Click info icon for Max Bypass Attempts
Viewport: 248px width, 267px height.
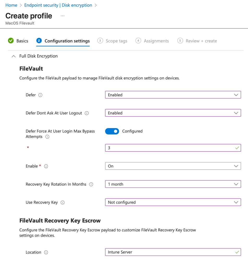[47, 137]
